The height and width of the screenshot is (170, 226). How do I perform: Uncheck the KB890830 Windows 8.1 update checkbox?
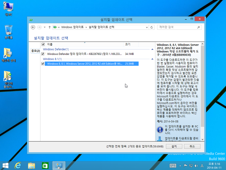coord(43,64)
